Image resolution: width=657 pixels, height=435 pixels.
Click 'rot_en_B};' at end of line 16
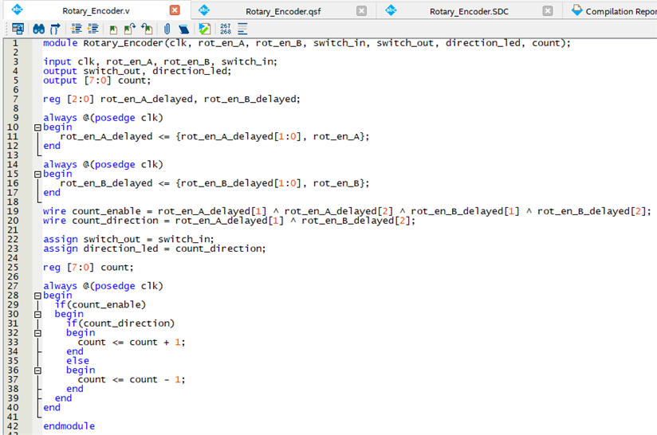(x=341, y=183)
